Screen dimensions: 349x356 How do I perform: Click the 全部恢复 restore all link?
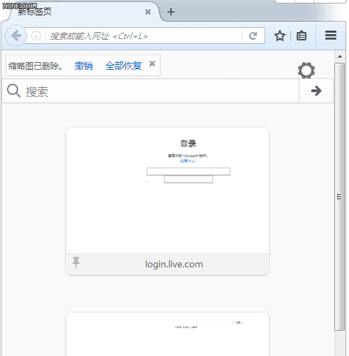(124, 66)
